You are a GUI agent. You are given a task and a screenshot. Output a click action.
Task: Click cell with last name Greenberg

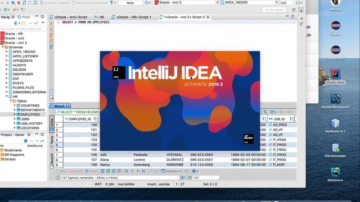[x=141, y=164]
